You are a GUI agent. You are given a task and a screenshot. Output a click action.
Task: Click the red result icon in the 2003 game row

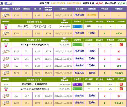coord(121,84)
